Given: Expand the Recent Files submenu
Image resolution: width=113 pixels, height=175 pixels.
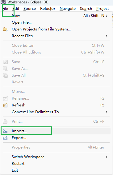Looking at the screenshot, I should pyautogui.click(x=56, y=36).
